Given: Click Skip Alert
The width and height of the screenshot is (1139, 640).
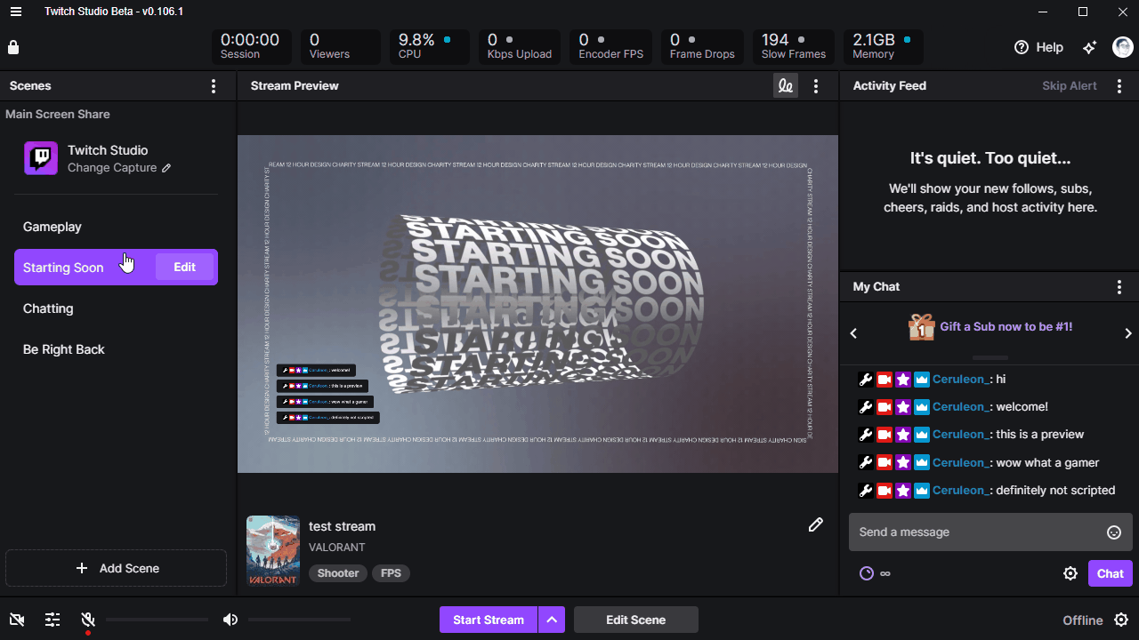Looking at the screenshot, I should click(x=1070, y=86).
